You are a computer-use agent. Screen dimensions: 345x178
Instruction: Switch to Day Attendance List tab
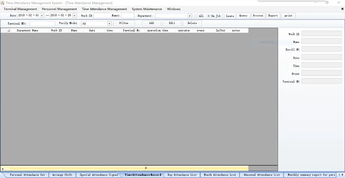[182, 175]
